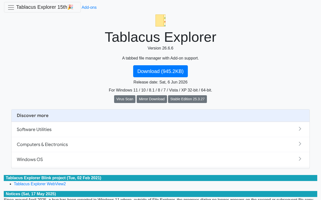Click the Tablacus Explorer folder logo

coord(160,20)
